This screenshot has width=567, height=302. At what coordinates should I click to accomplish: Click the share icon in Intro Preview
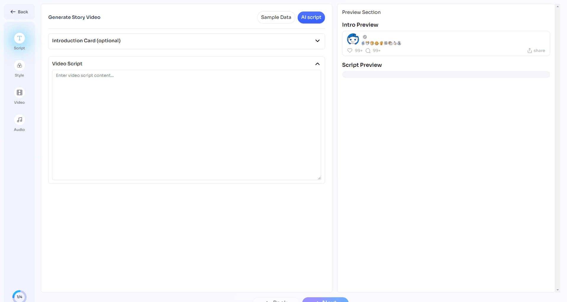529,51
